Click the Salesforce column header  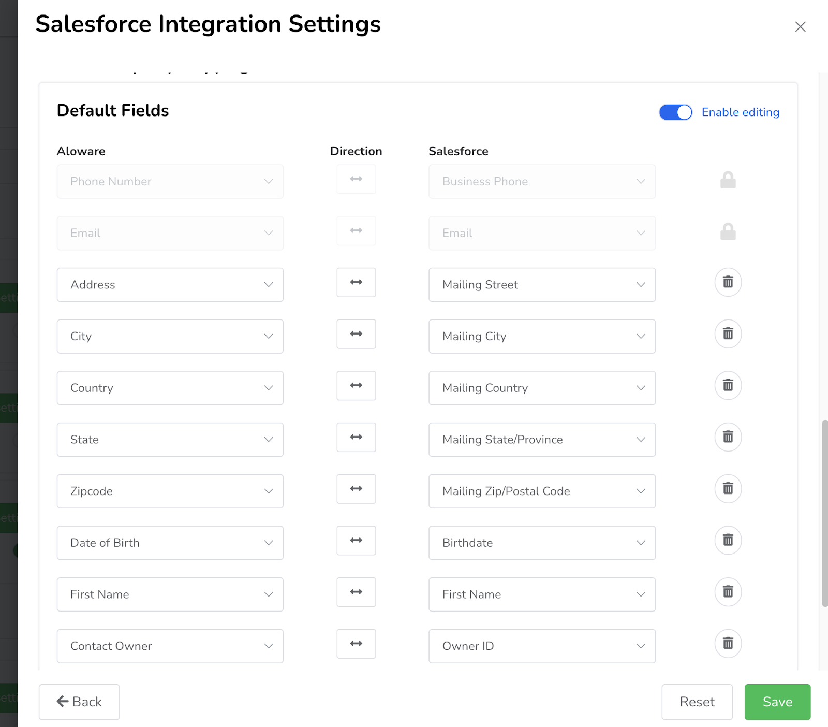coord(459,151)
